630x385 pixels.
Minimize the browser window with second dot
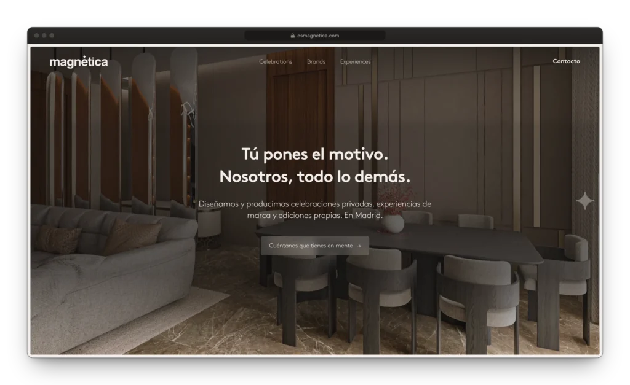tap(44, 35)
